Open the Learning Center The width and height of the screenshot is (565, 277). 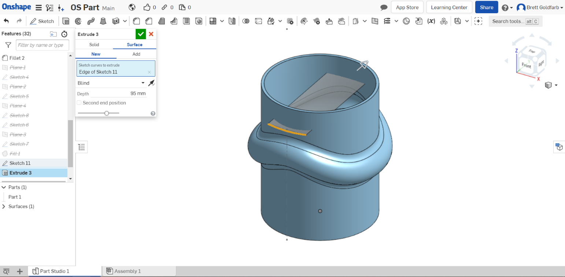(x=449, y=7)
